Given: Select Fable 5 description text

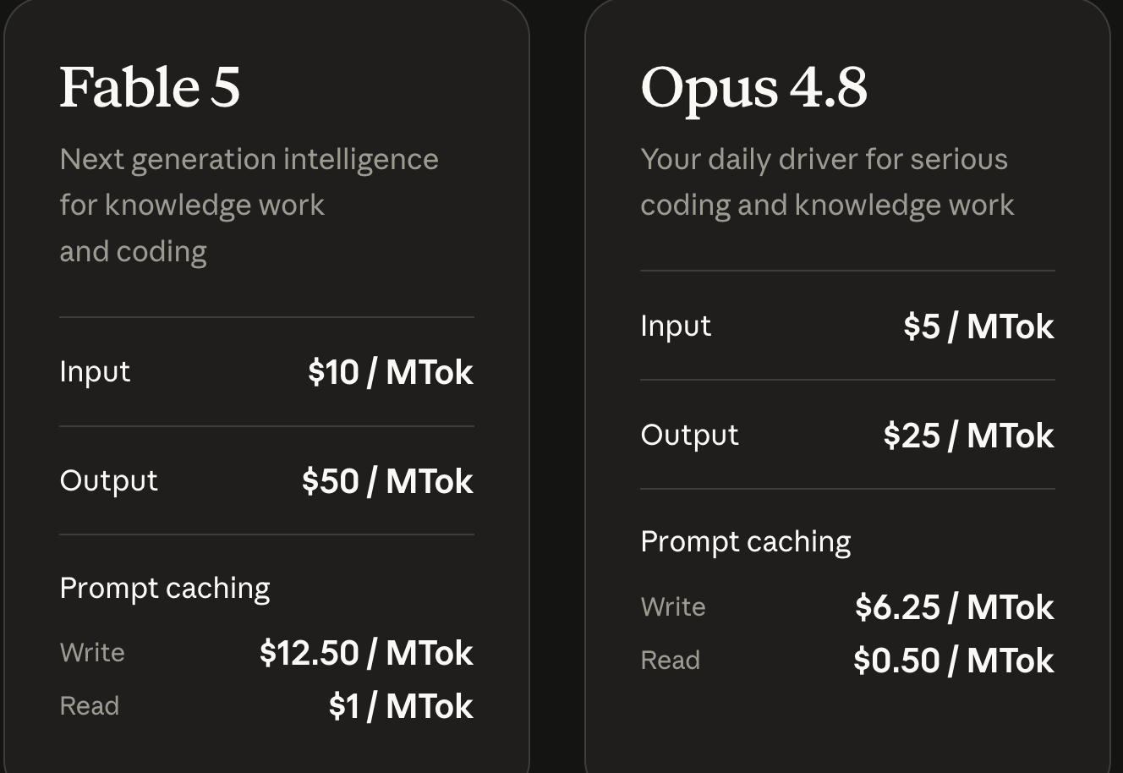Looking at the screenshot, I should click(249, 206).
